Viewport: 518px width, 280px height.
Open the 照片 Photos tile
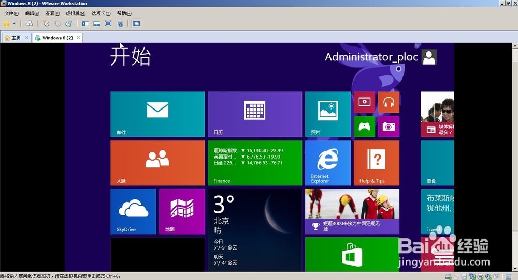328,114
